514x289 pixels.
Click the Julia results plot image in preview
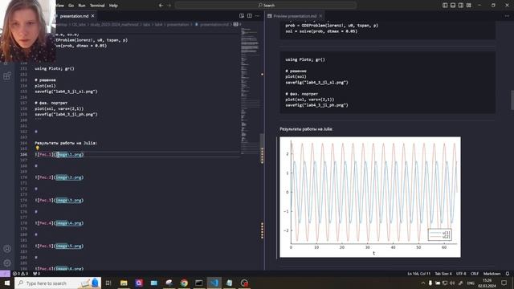pos(370,197)
